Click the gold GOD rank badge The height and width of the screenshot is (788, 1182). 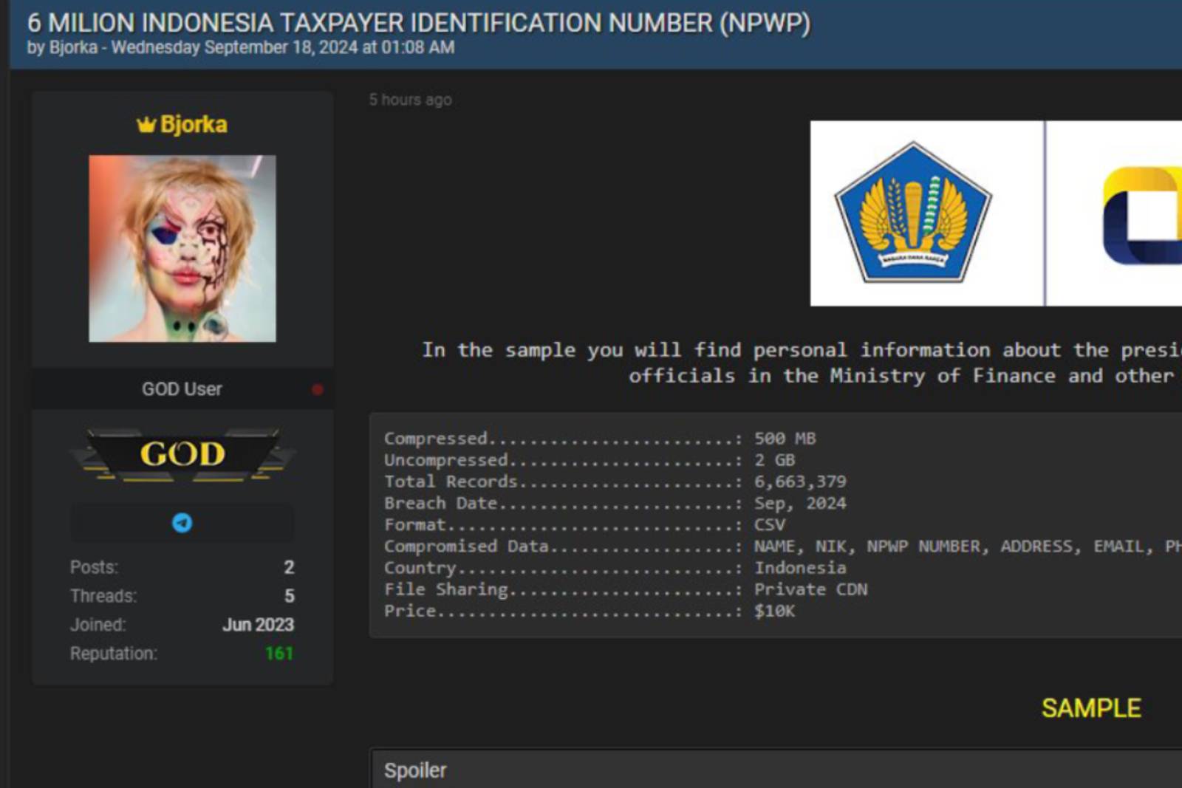182,453
